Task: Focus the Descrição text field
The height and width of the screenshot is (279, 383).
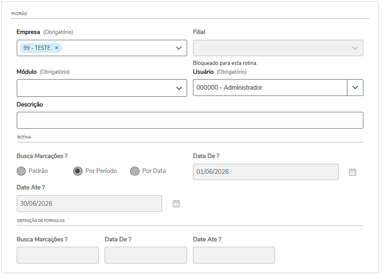Action: coord(190,120)
